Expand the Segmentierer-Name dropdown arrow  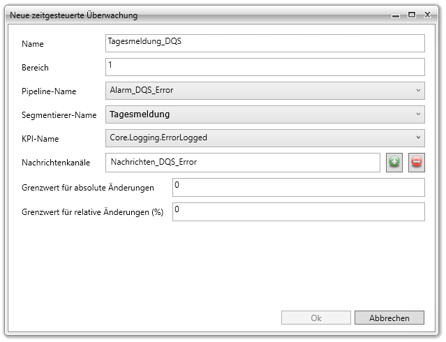click(x=418, y=114)
